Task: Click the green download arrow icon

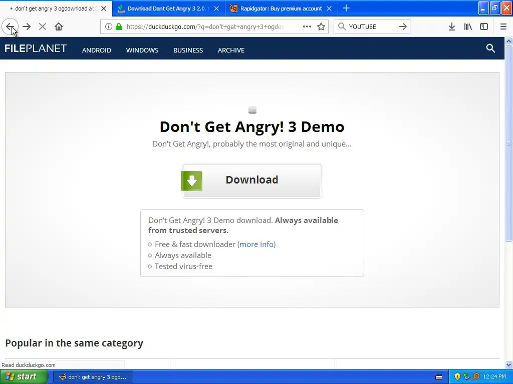Action: 192,180
